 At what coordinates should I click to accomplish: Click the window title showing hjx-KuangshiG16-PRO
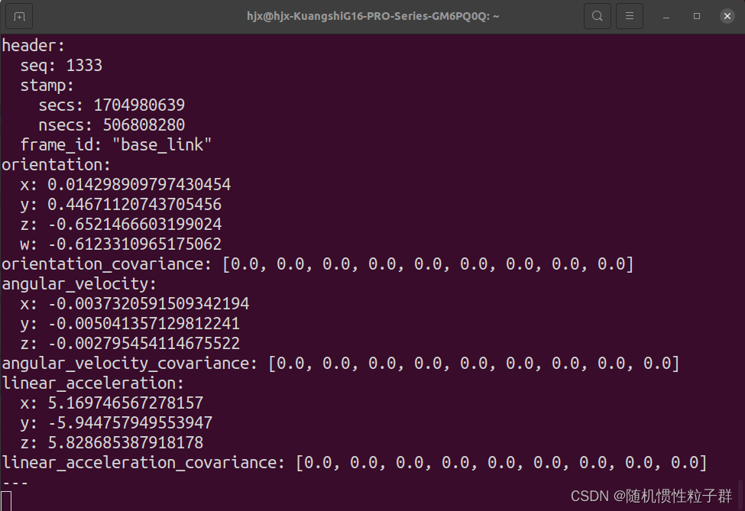(372, 15)
